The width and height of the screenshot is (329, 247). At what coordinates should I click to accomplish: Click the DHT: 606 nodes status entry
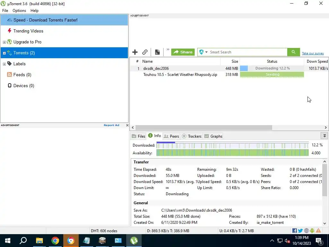click(104, 231)
